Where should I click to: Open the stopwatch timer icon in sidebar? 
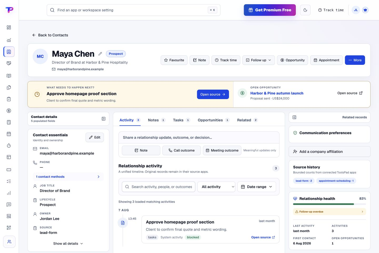pyautogui.click(x=9, y=145)
